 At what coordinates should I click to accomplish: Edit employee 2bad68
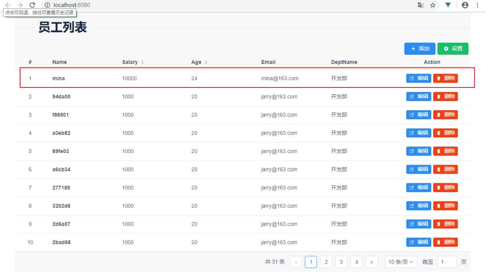419,242
